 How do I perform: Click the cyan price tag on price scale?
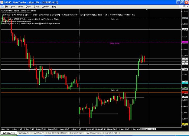[185, 83]
